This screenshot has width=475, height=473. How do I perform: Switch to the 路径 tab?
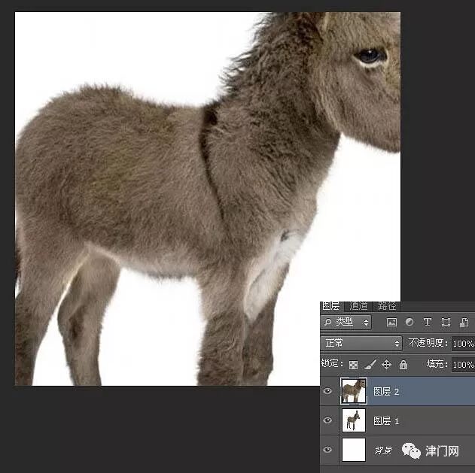point(387,306)
